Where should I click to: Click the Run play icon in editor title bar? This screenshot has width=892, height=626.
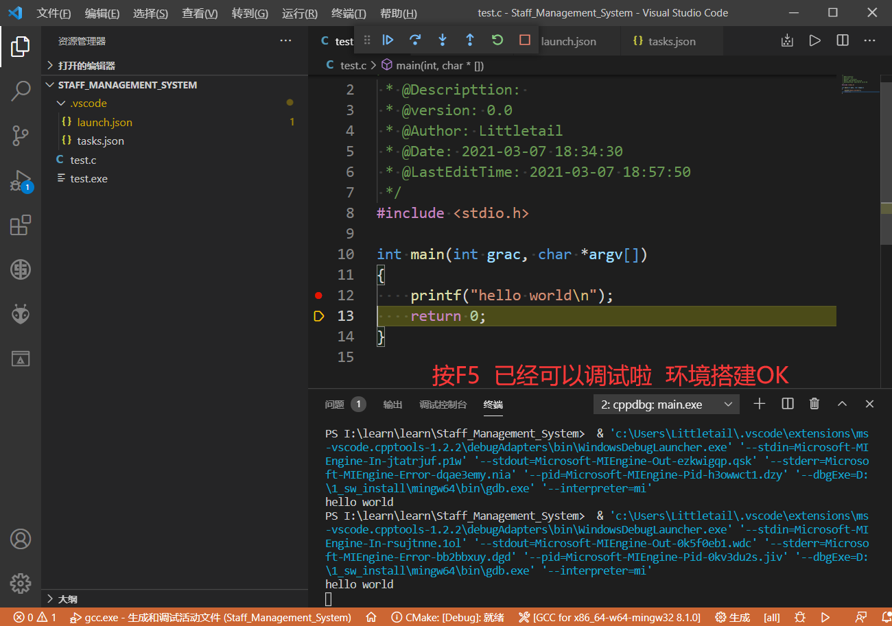pyautogui.click(x=814, y=40)
